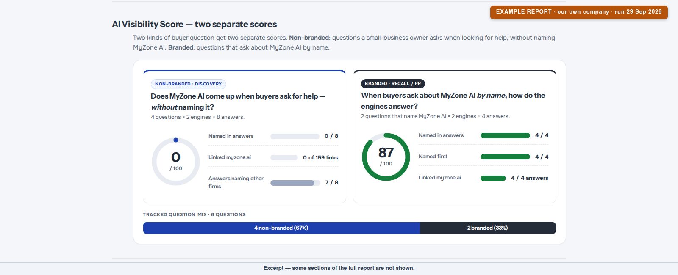
Task: Click the NON-BRANDED · DISCOVERY badge
Action: (x=189, y=84)
